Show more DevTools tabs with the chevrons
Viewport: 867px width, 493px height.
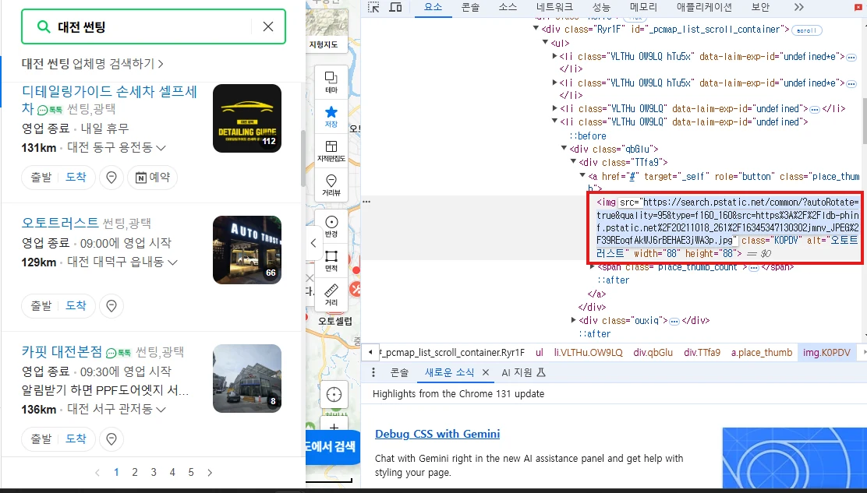[798, 7]
